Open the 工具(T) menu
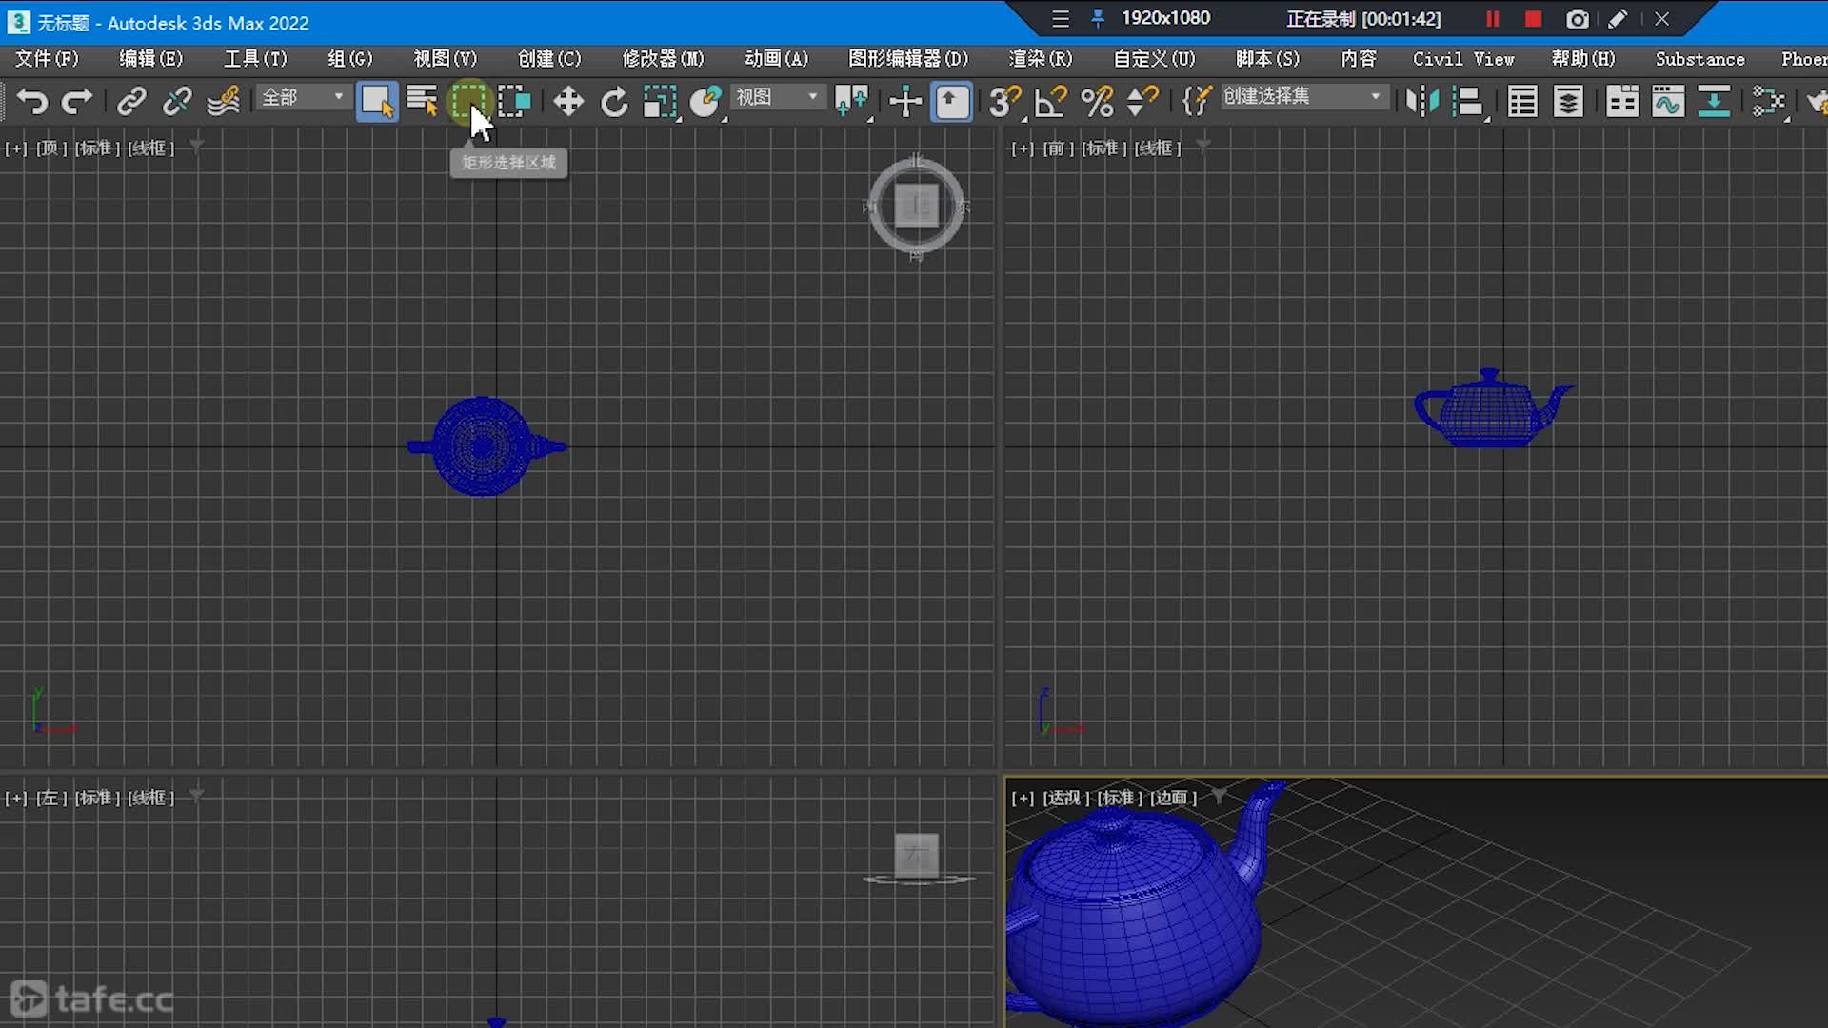Image resolution: width=1828 pixels, height=1028 pixels. pyautogui.click(x=255, y=59)
